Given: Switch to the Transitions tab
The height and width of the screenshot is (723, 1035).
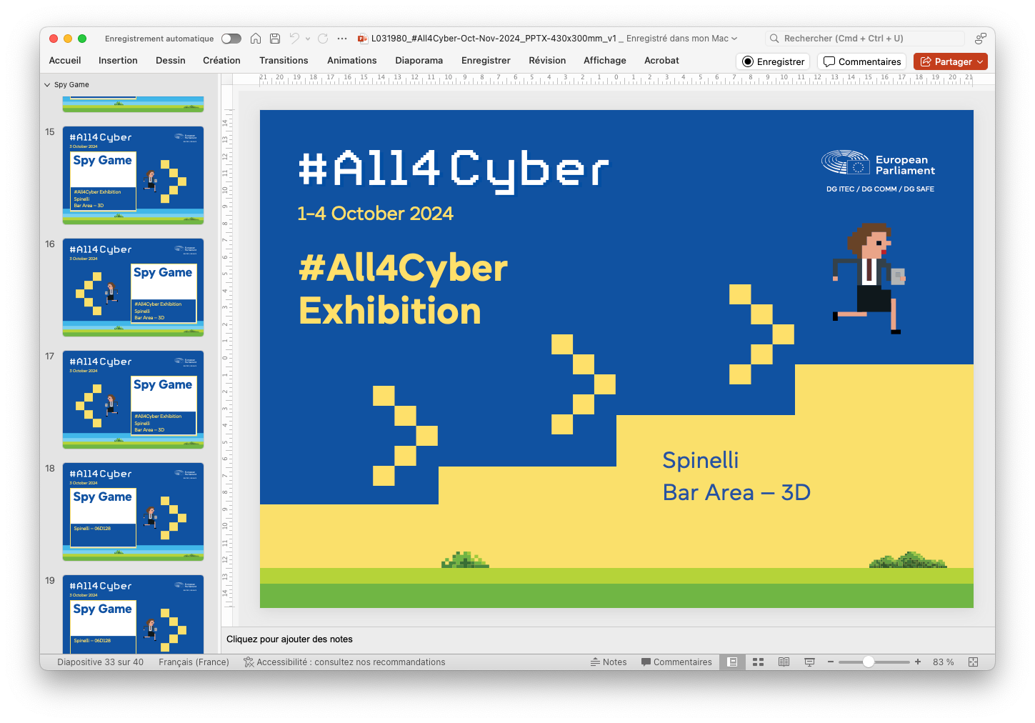Looking at the screenshot, I should tap(284, 61).
